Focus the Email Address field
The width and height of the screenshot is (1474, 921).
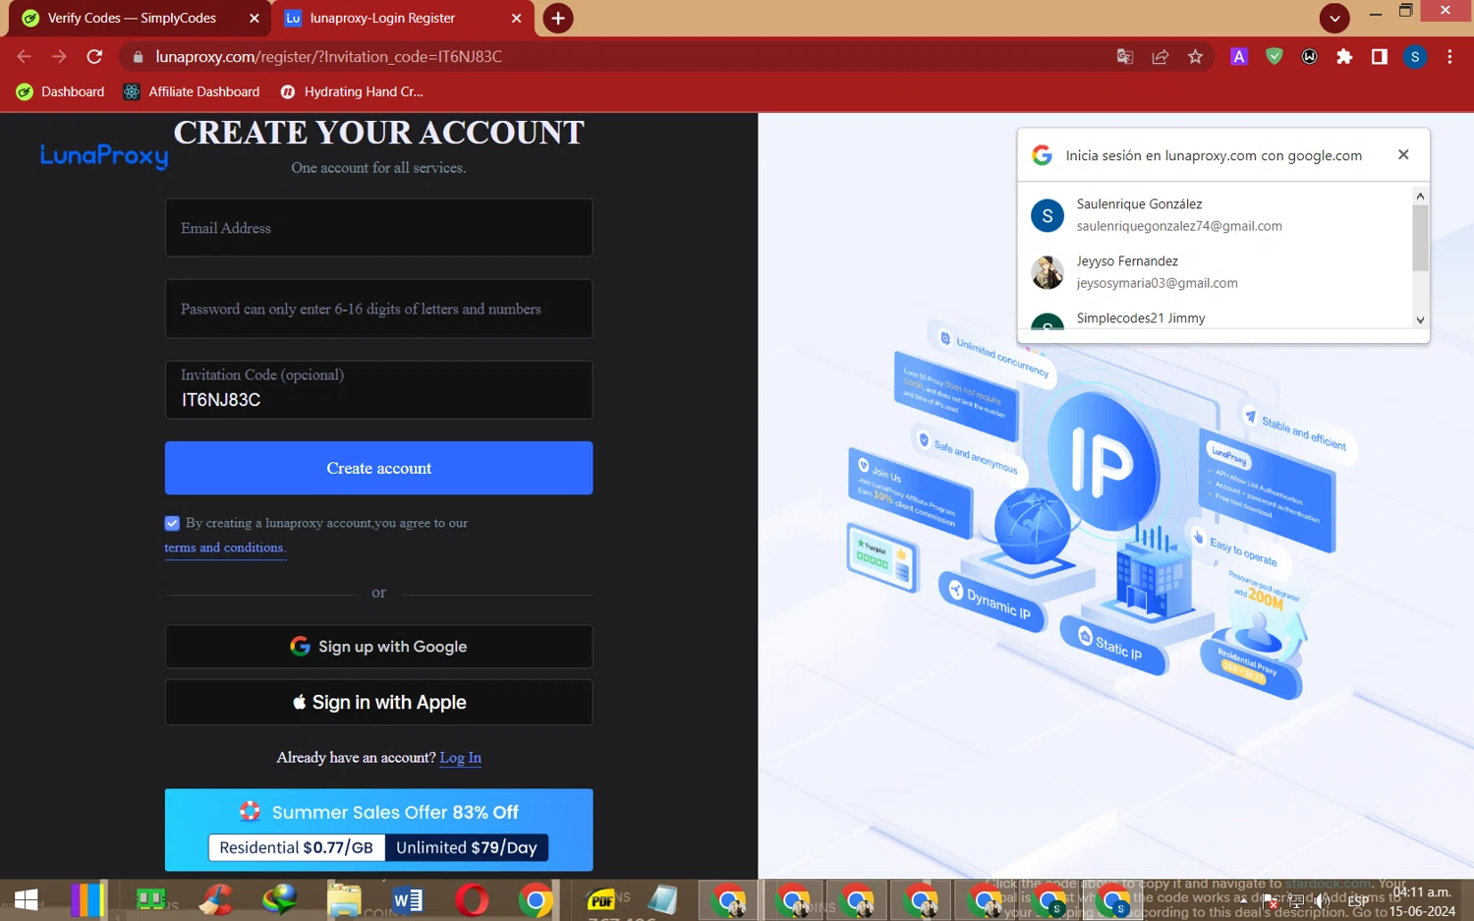click(378, 228)
